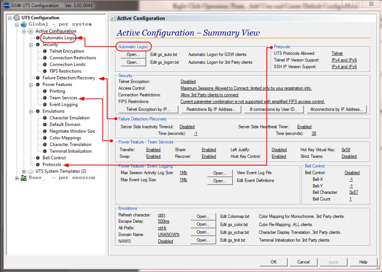Click the gear icon next to Color Mappings
The image size is (382, 272).
pos(45,138)
